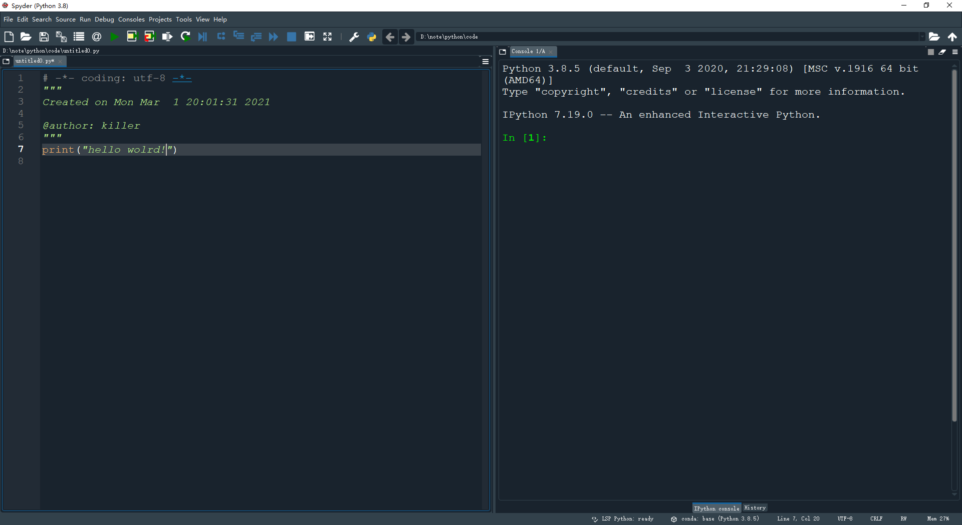
Task: Clear the console with the eraser icon
Action: (x=942, y=52)
